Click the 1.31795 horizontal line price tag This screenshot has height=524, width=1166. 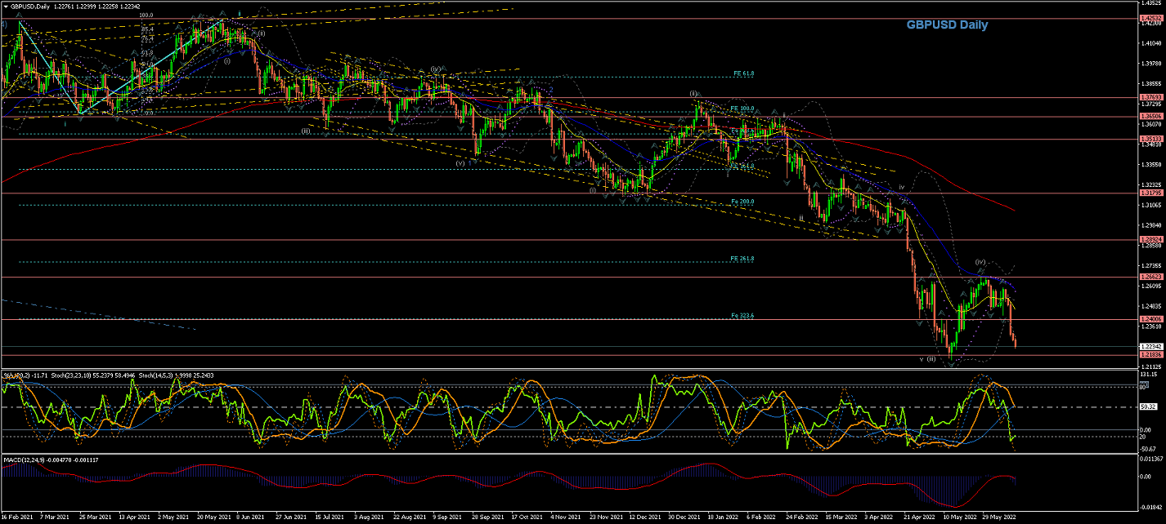click(1150, 193)
